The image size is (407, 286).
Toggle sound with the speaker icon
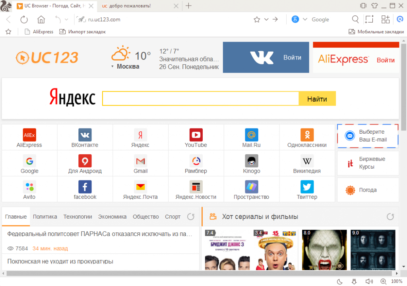(x=369, y=281)
